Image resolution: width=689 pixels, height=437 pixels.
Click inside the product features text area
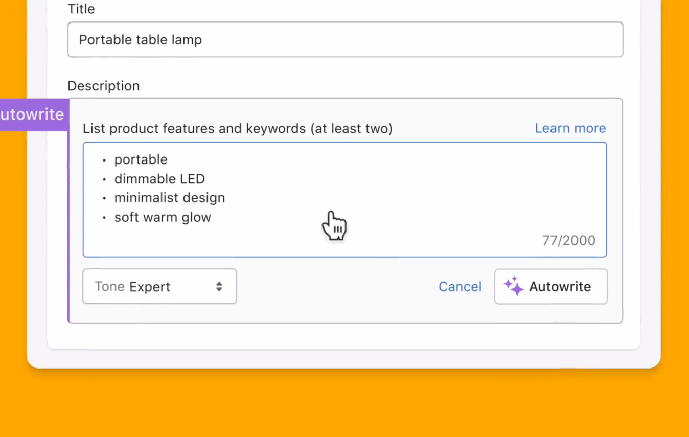(x=344, y=199)
